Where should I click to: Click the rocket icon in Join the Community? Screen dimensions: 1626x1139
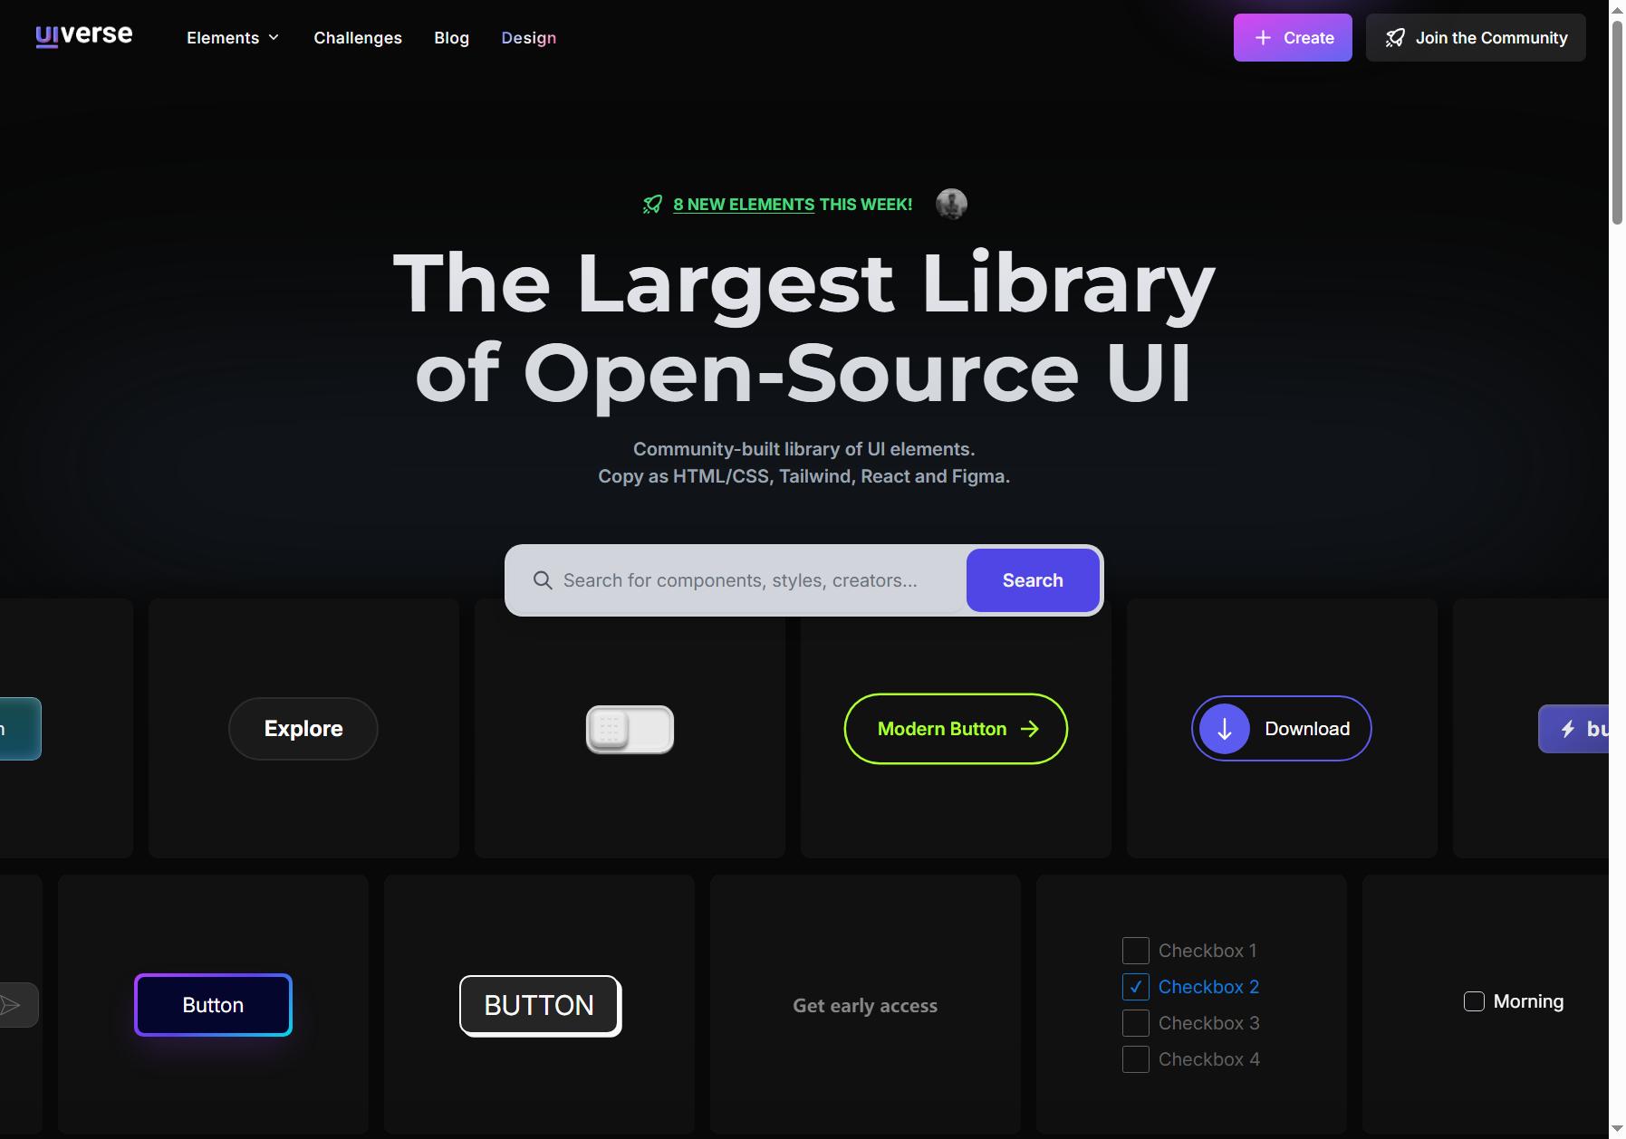pyautogui.click(x=1395, y=37)
